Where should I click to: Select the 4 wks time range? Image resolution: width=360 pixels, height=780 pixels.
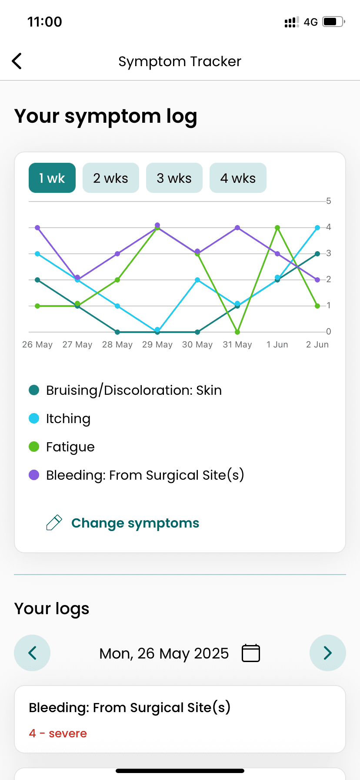tap(238, 178)
